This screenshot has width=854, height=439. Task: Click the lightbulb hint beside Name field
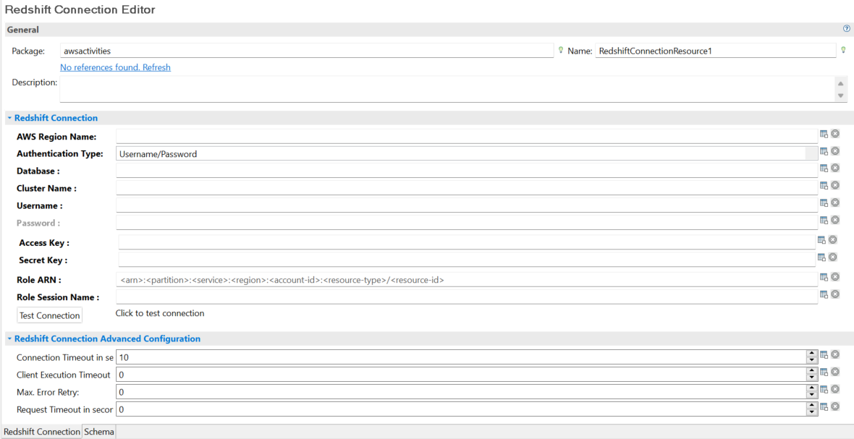pos(843,50)
